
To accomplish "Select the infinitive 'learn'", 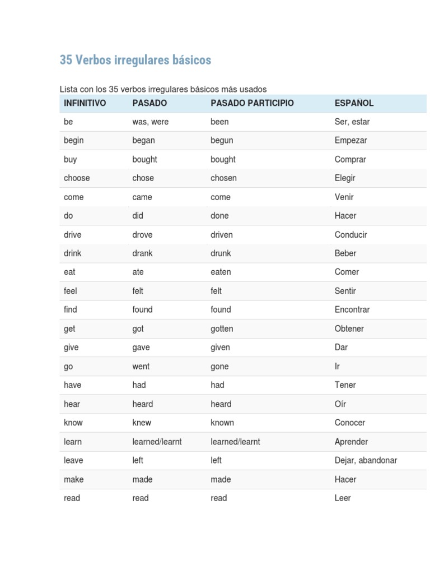I will (73, 442).
